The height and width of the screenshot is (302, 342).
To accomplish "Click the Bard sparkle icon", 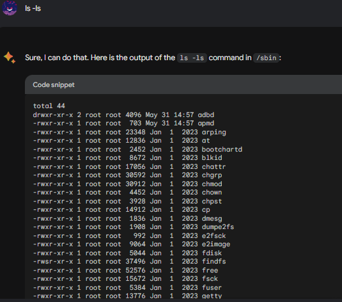I will click(10, 58).
